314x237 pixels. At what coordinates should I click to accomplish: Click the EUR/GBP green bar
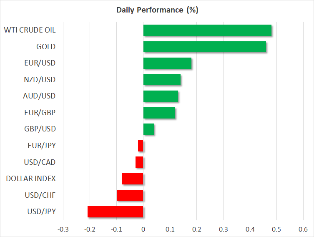click(159, 113)
